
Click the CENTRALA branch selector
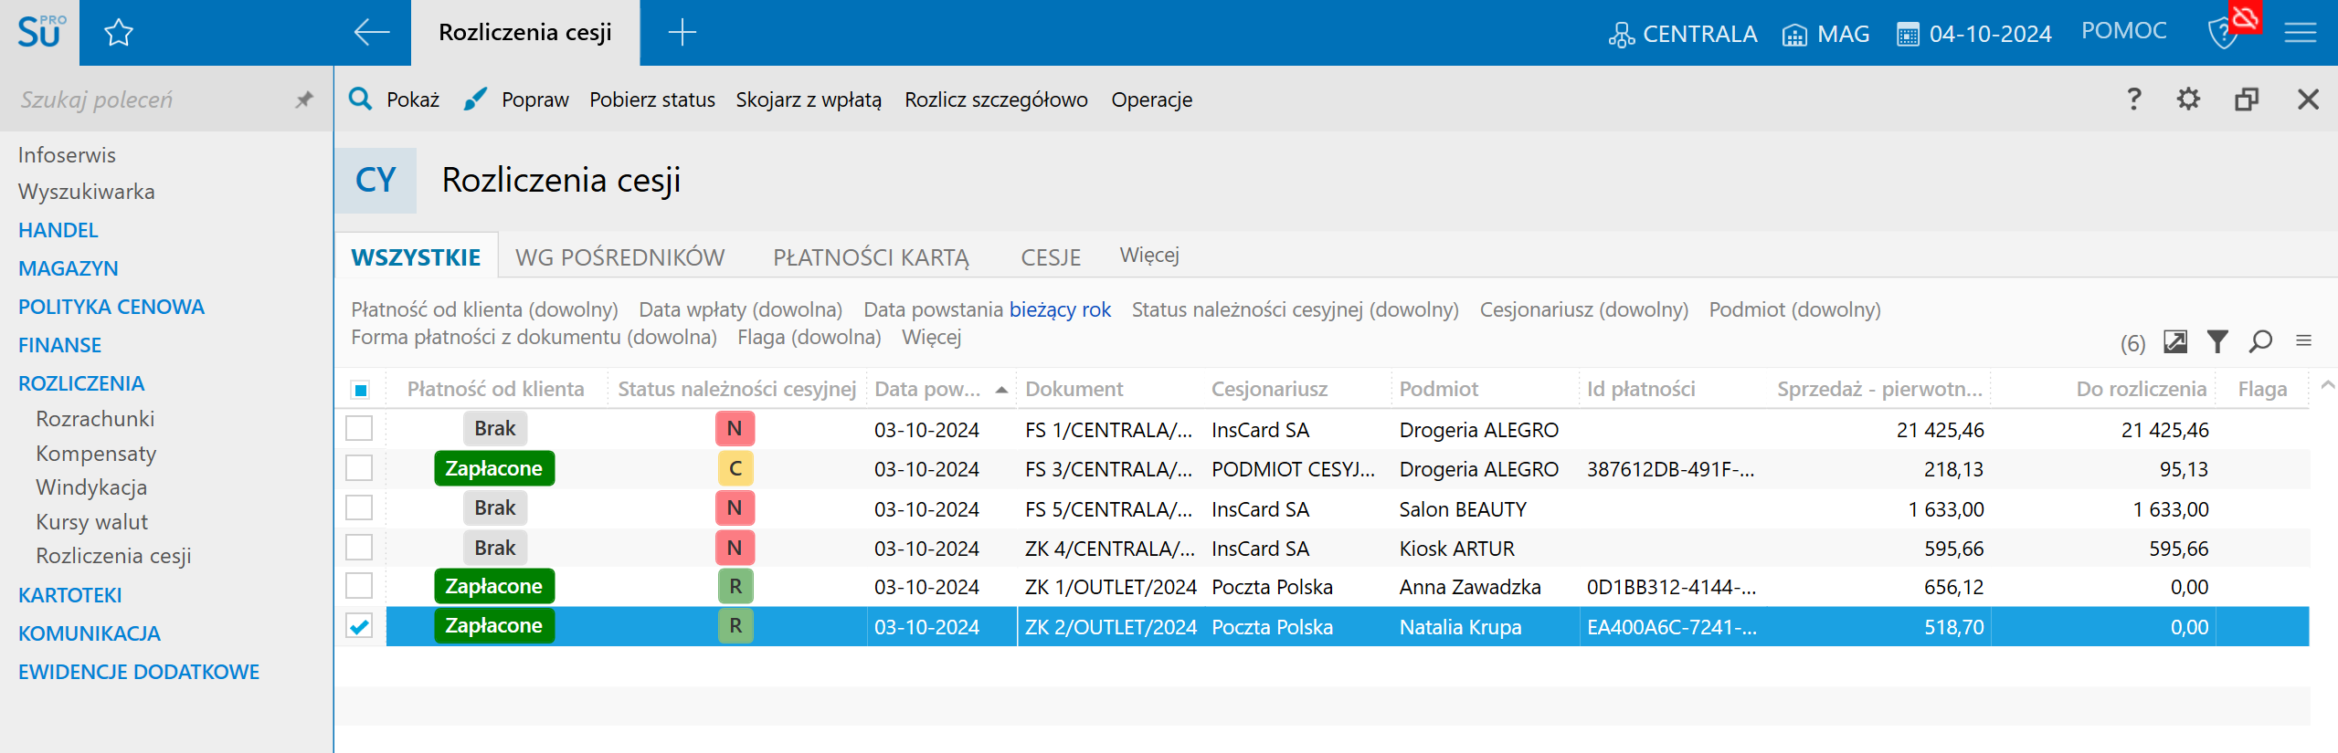click(x=1683, y=35)
